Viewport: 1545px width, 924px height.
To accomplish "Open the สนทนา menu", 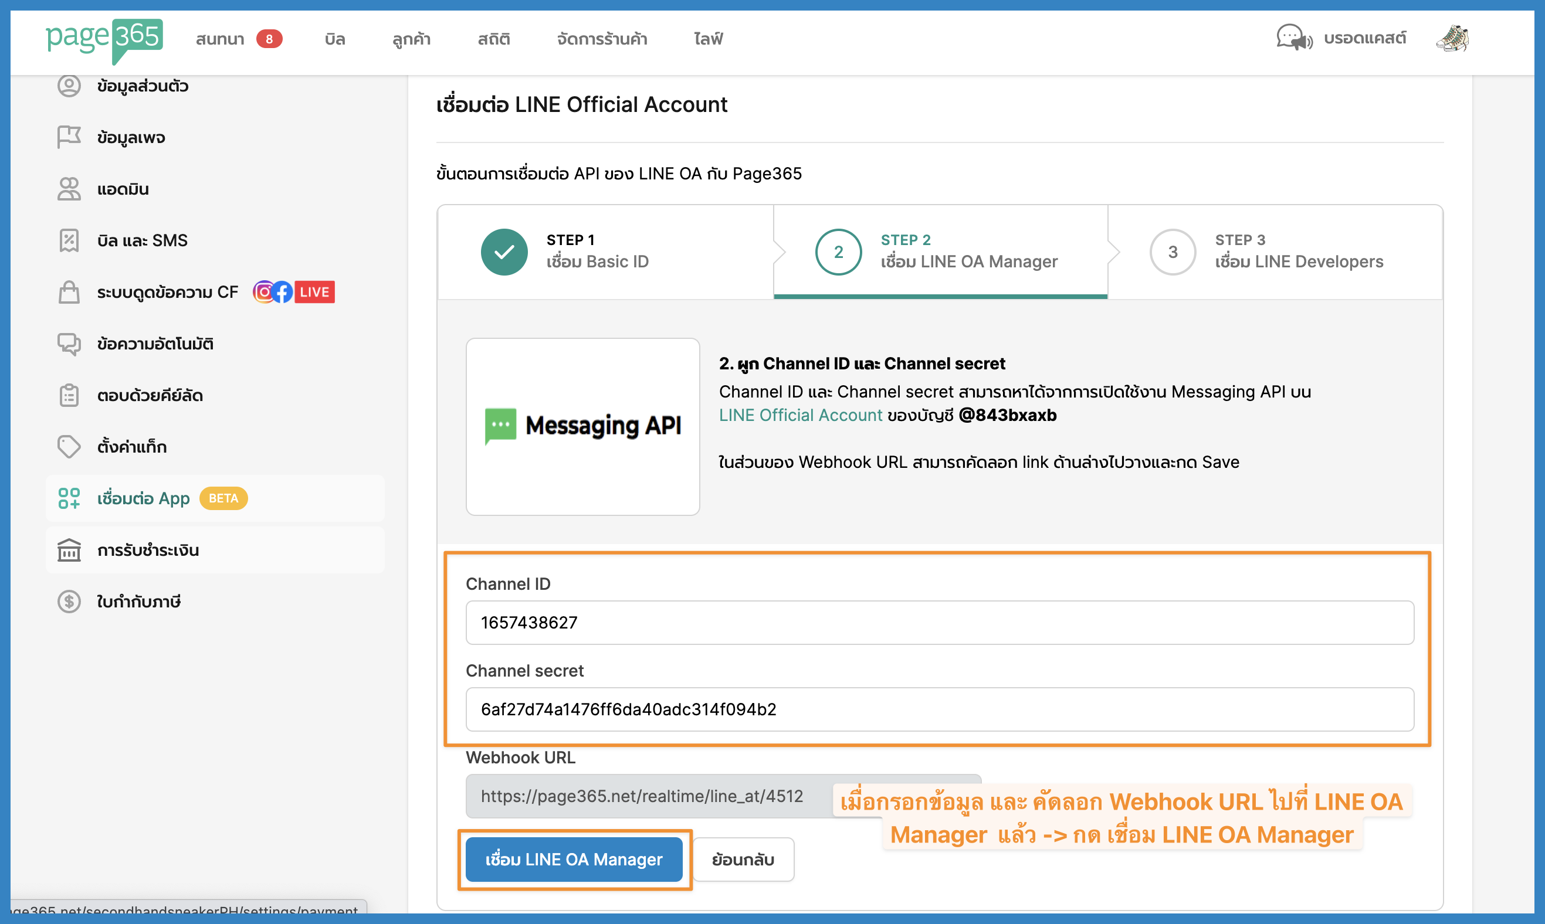I will [x=220, y=39].
